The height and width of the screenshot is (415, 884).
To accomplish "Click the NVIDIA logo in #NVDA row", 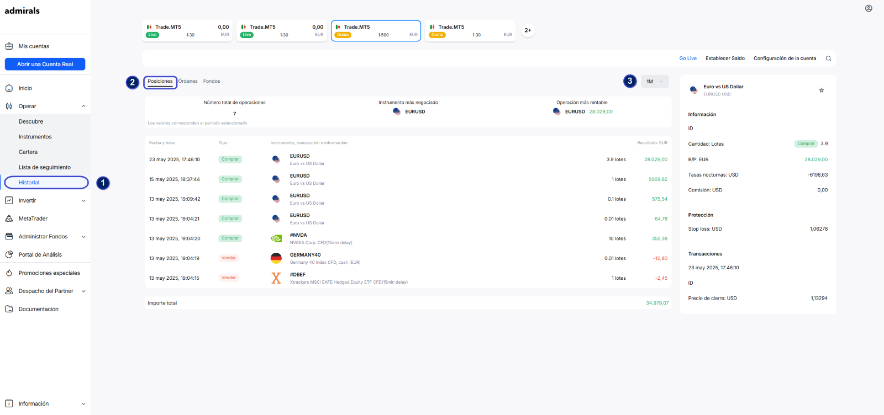I will coord(276,239).
